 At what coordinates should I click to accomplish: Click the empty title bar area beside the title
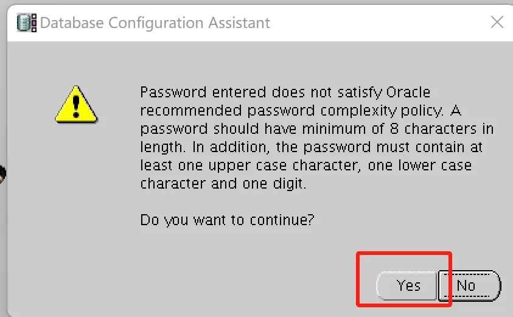[377, 24]
